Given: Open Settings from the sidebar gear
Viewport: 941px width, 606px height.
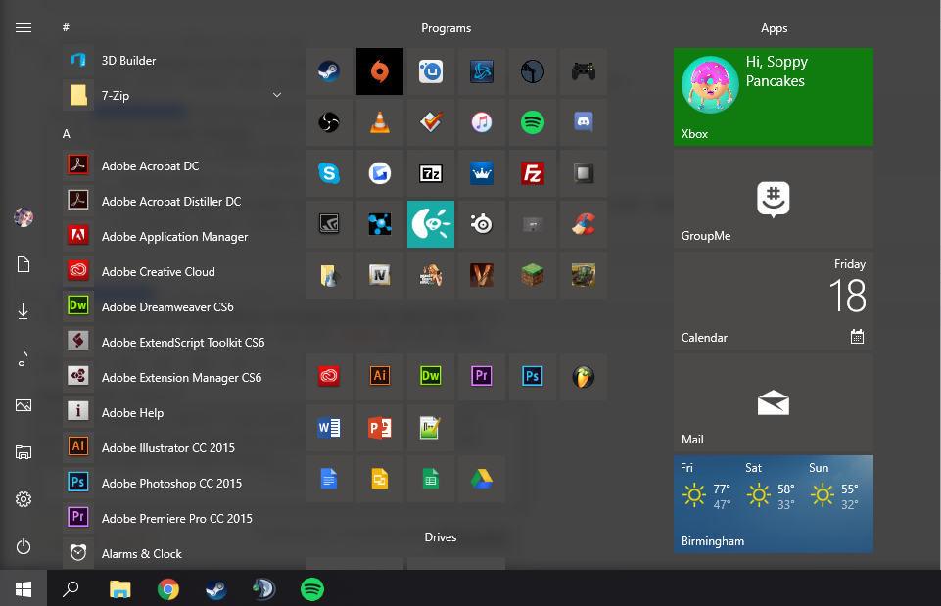Looking at the screenshot, I should pyautogui.click(x=23, y=499).
